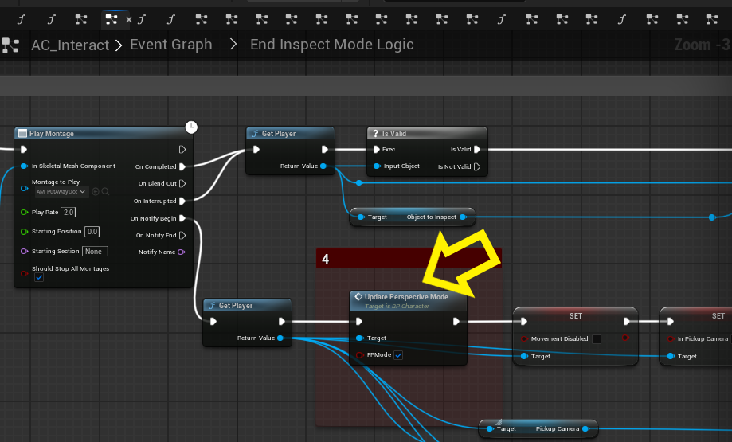Open the Montage to Play asset dropdown
The height and width of the screenshot is (442, 732).
[61, 192]
